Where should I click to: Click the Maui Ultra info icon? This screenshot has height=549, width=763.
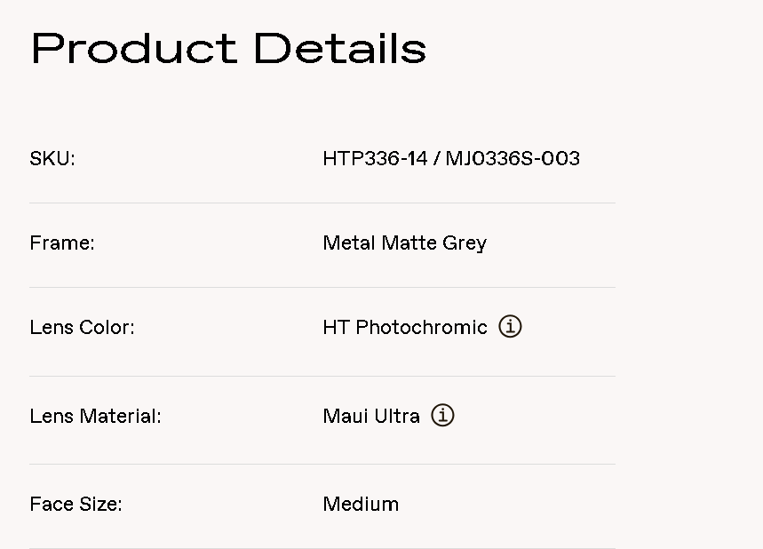point(442,416)
